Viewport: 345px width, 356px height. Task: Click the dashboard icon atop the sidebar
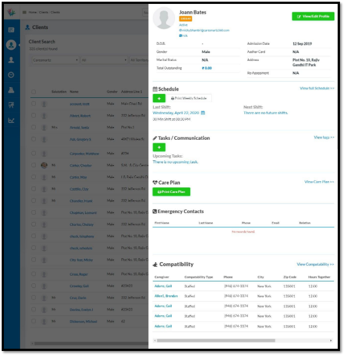pyautogui.click(x=11, y=30)
